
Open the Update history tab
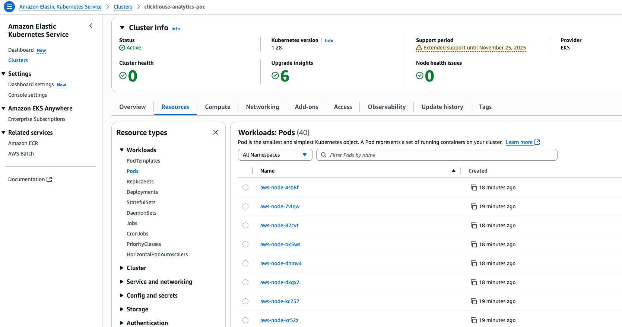[x=442, y=107]
